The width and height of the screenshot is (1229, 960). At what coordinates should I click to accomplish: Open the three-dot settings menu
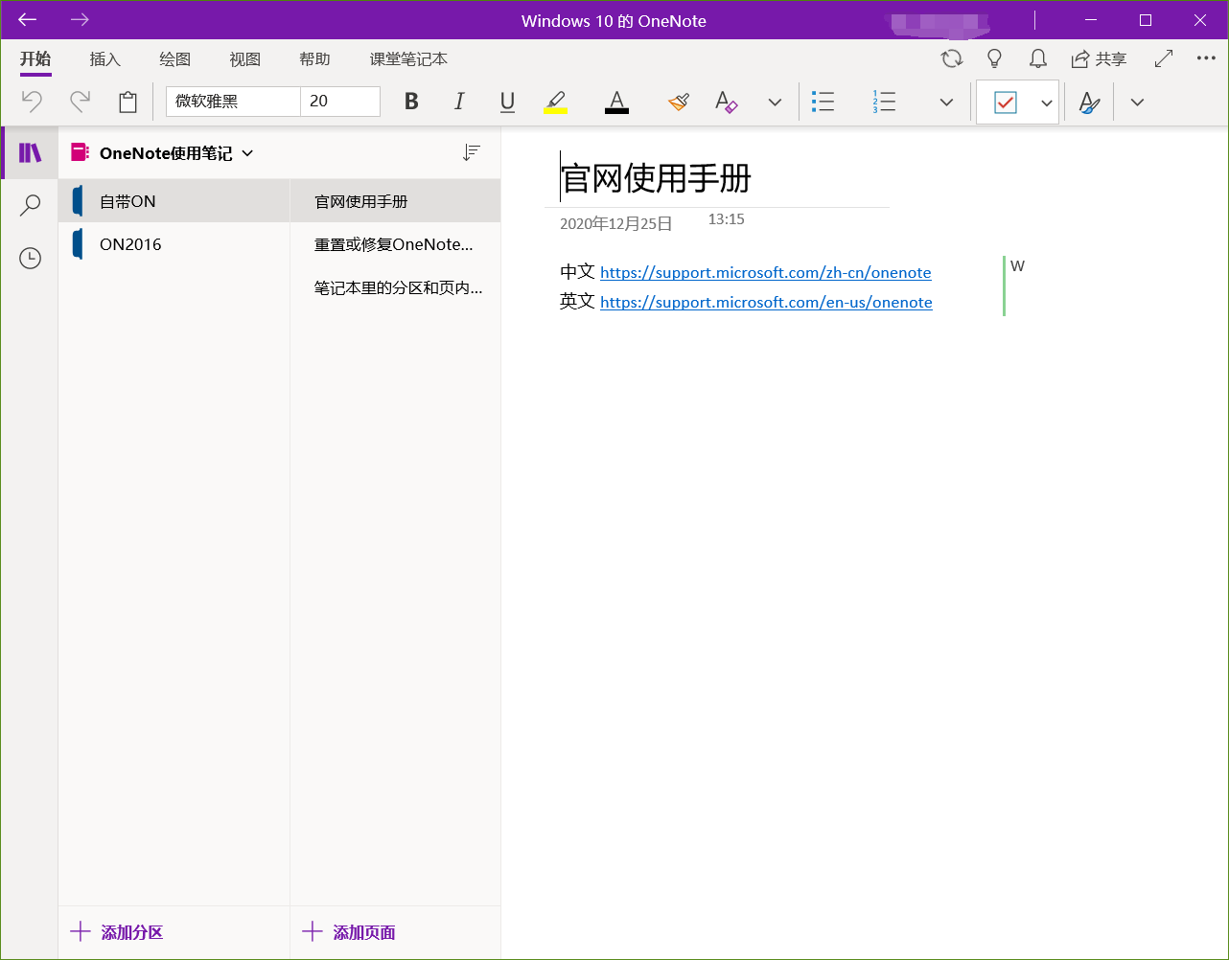click(x=1206, y=59)
